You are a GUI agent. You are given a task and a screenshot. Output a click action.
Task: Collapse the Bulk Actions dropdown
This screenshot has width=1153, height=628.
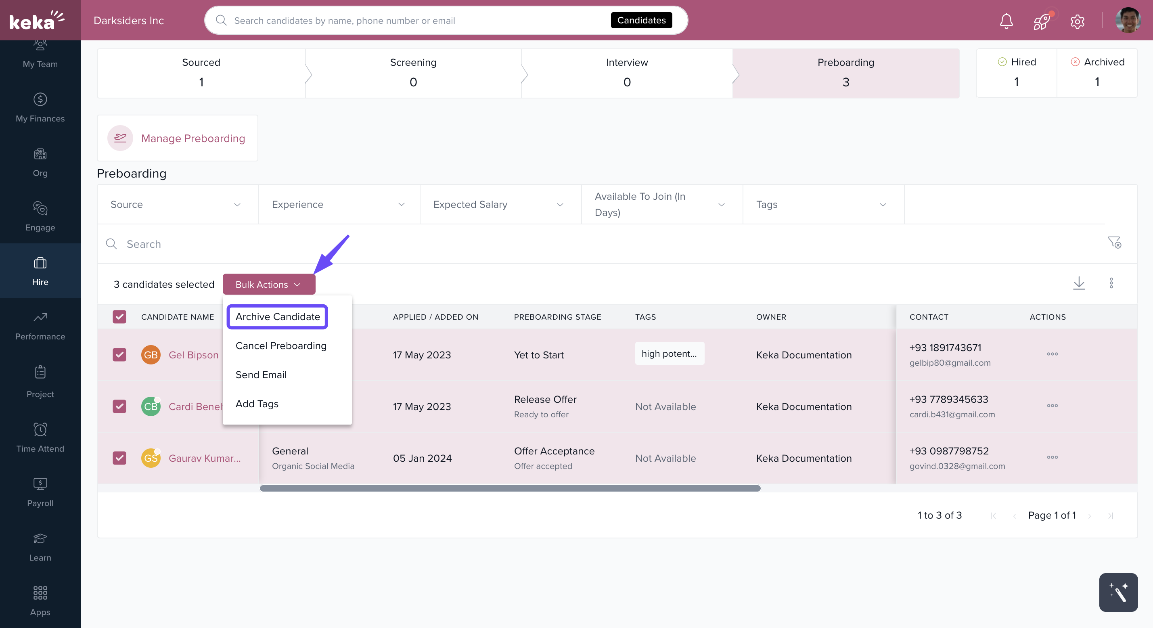pyautogui.click(x=268, y=285)
